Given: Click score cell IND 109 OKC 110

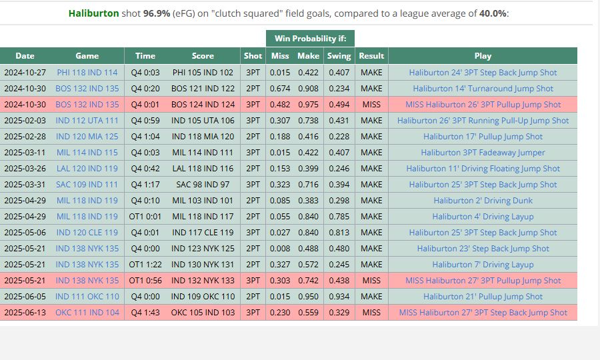Looking at the screenshot, I should click(203, 297).
